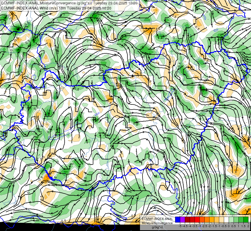Click the pale peach swatch left of -0.5
Image resolution: width=251 pixels, height=231 pixels.
(x=222, y=219)
